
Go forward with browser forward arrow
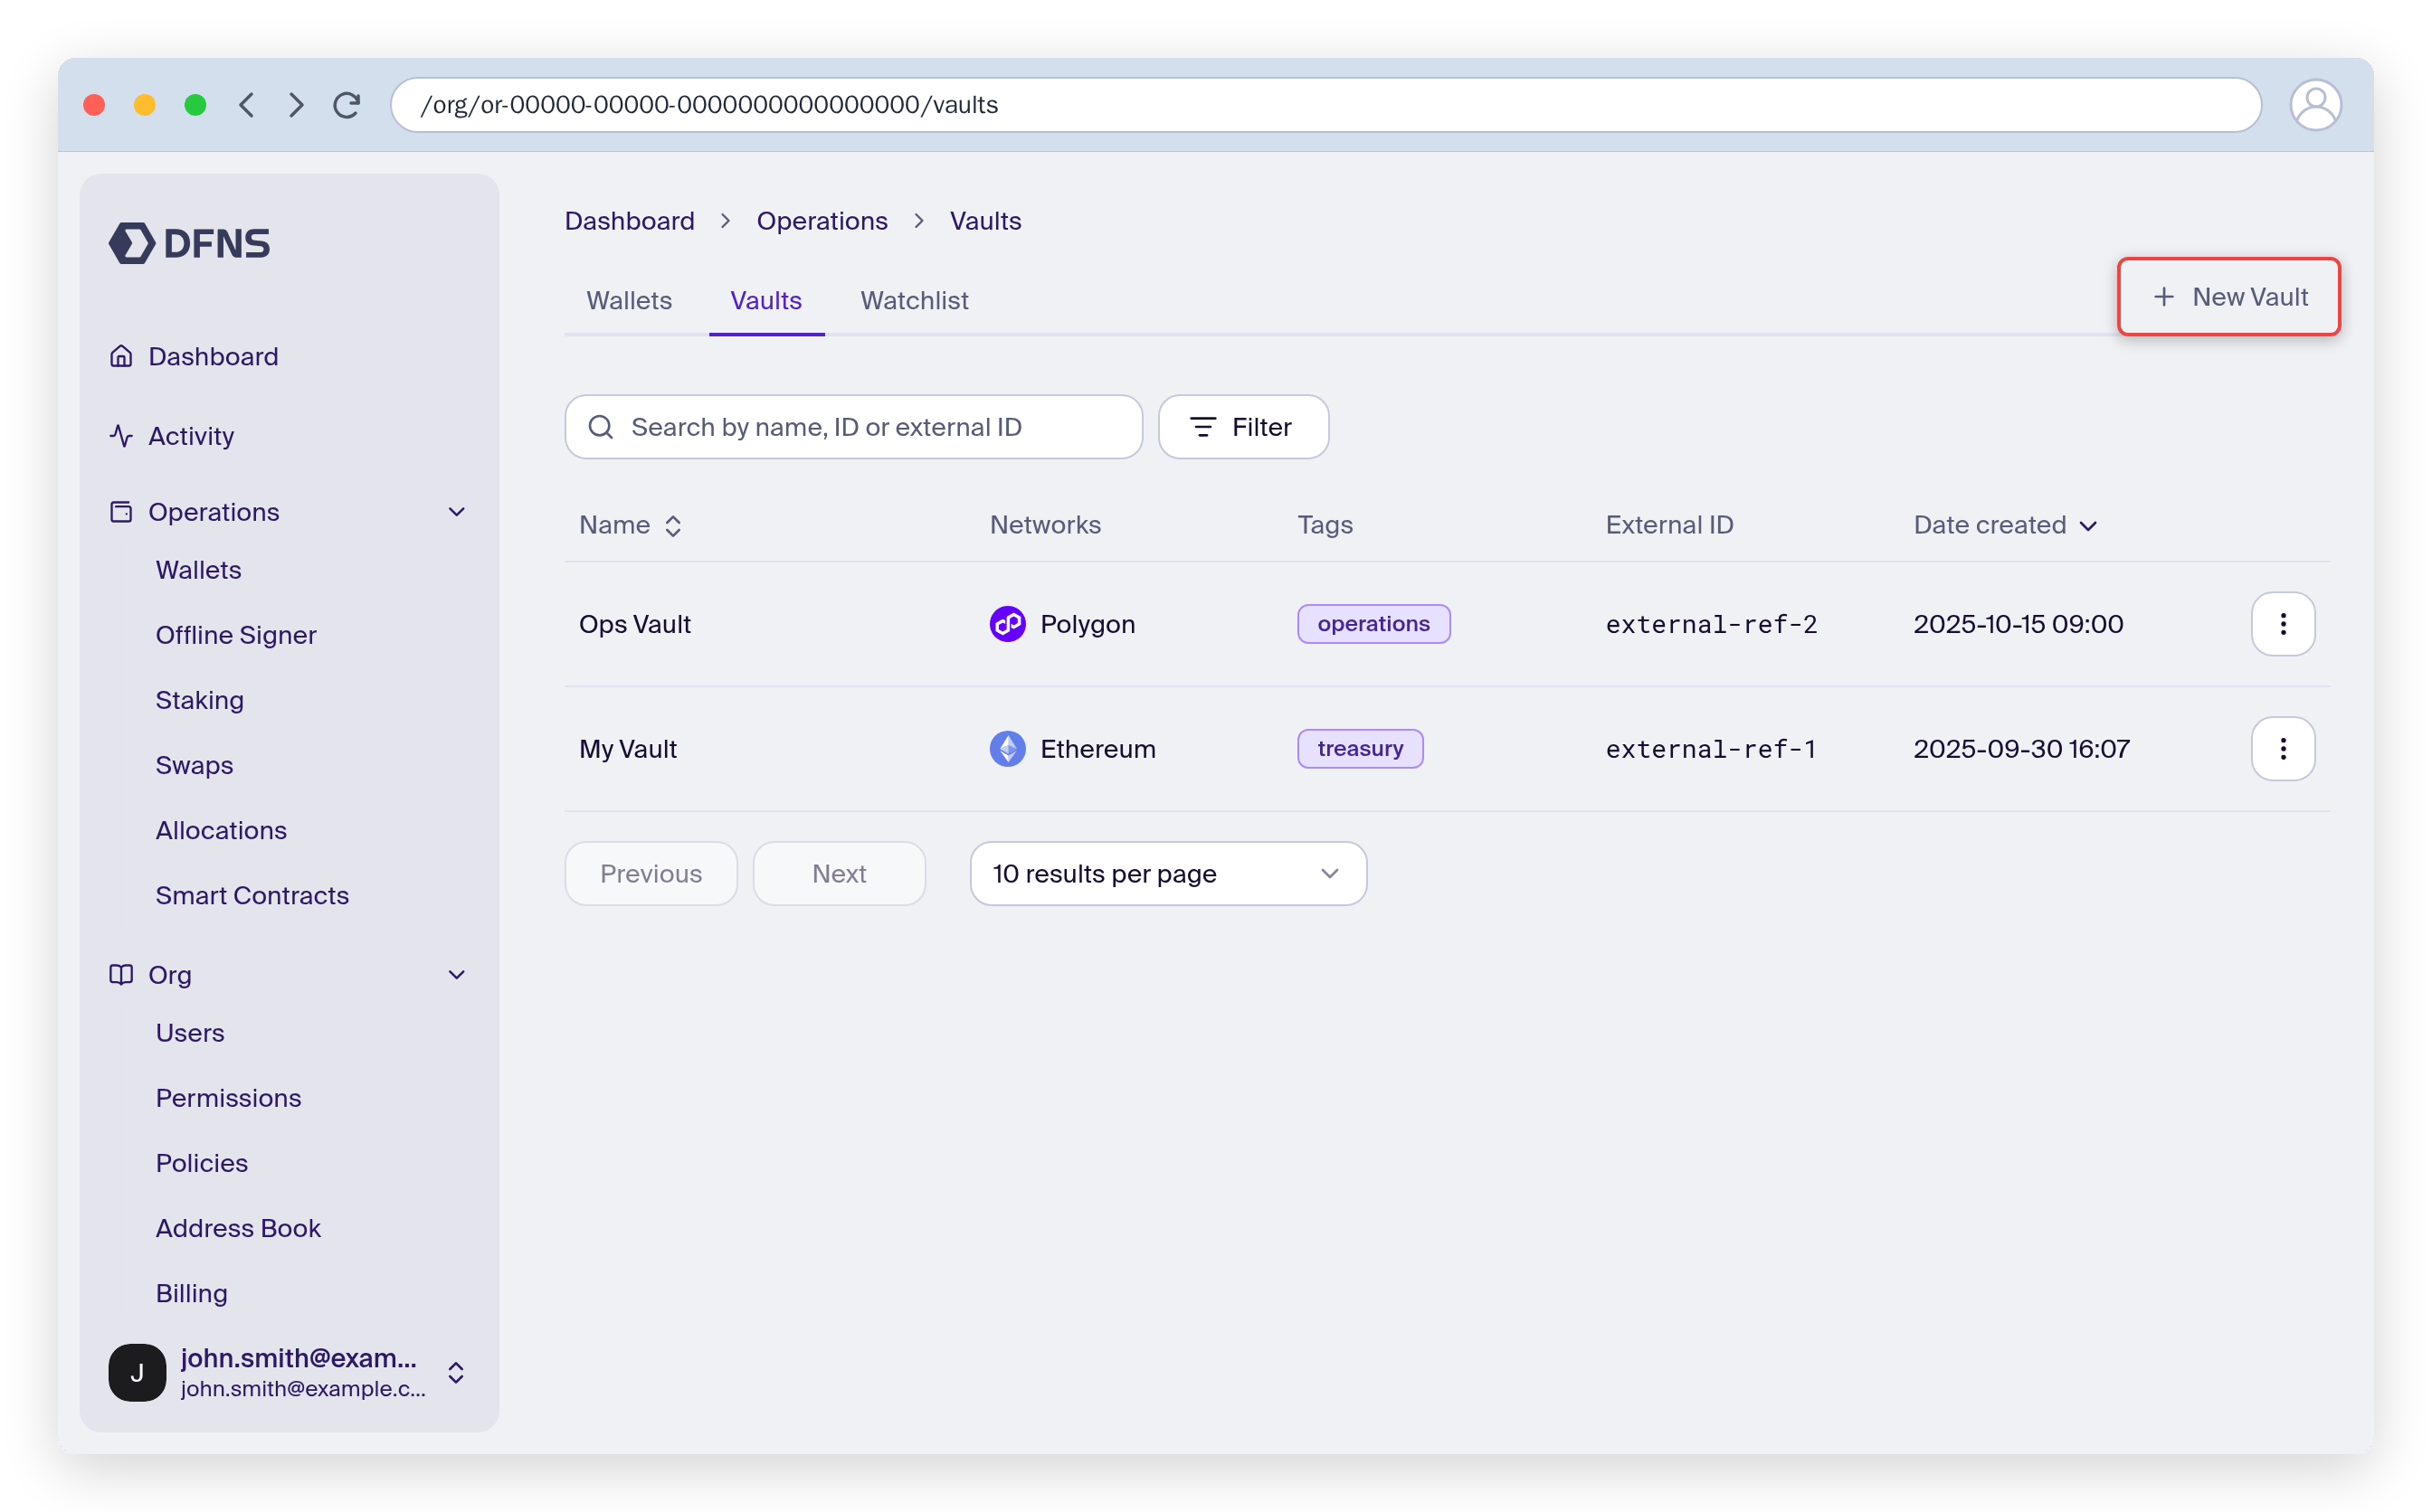pyautogui.click(x=296, y=105)
